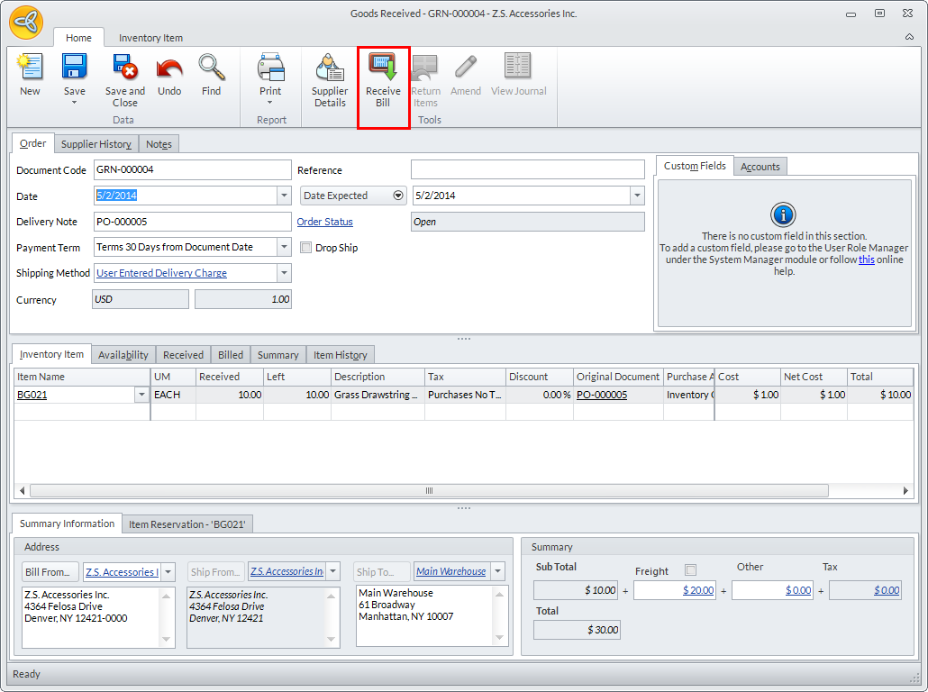Enable the Drop Ship checkbox
This screenshot has width=928, height=692.
(306, 248)
